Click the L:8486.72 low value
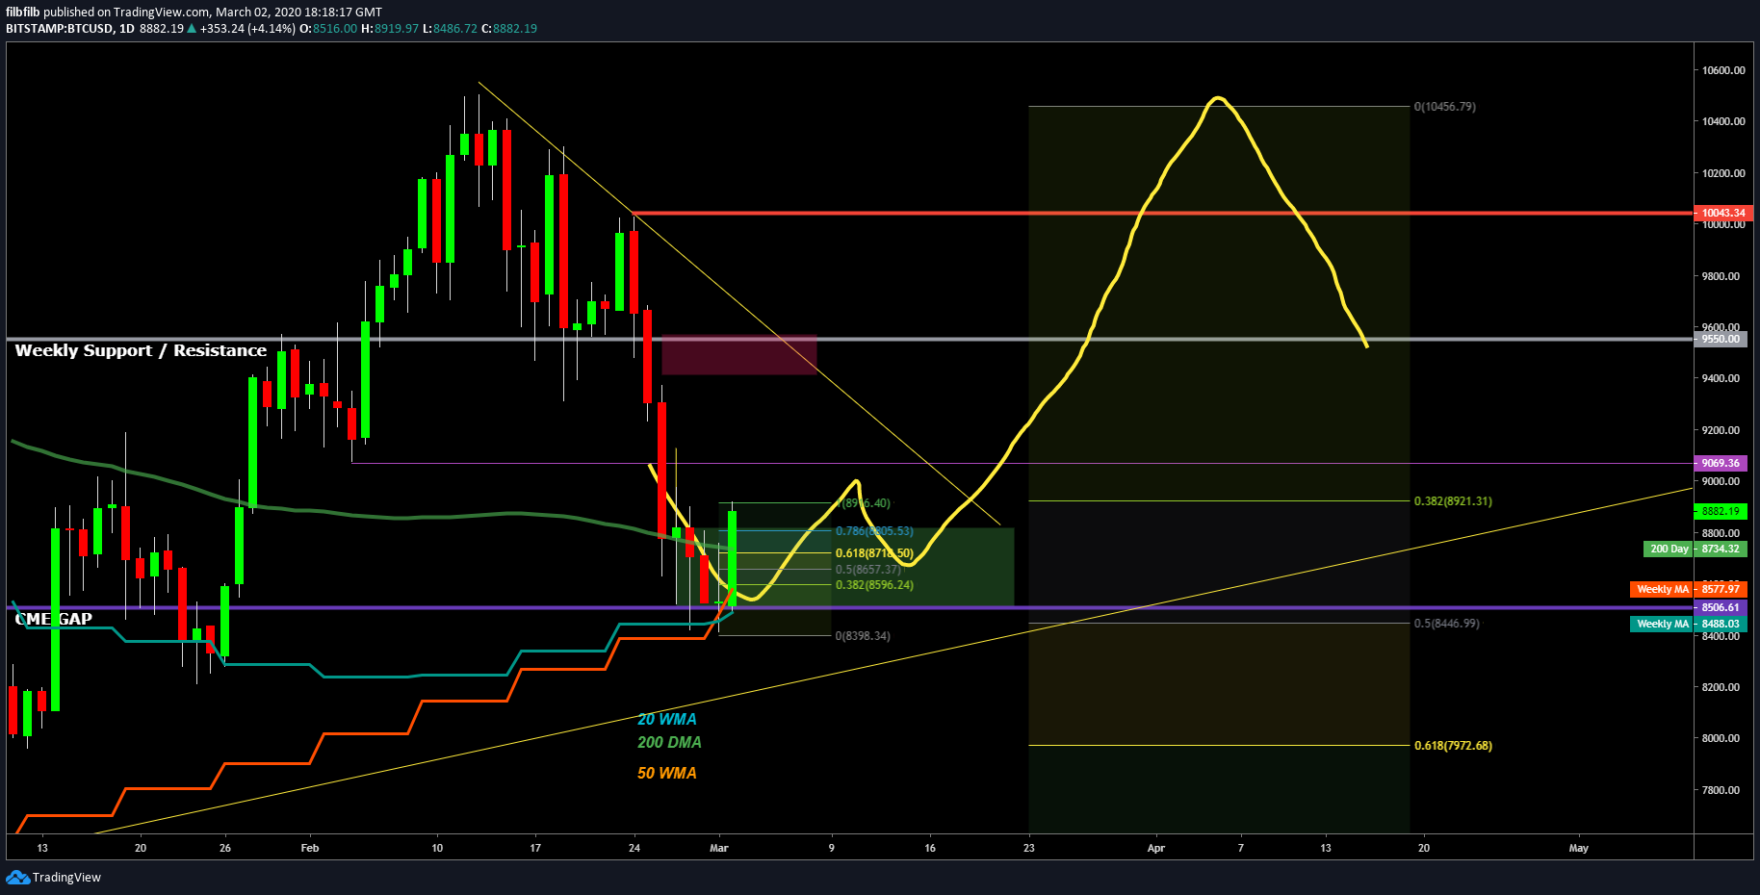This screenshot has height=895, width=1760. [x=450, y=29]
